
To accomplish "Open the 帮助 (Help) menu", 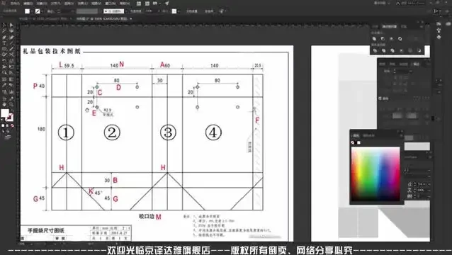I will (x=125, y=4).
